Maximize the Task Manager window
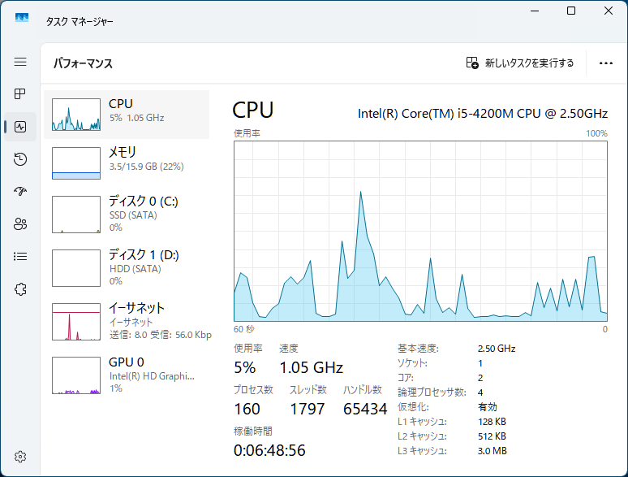This screenshot has width=628, height=477. tap(571, 11)
